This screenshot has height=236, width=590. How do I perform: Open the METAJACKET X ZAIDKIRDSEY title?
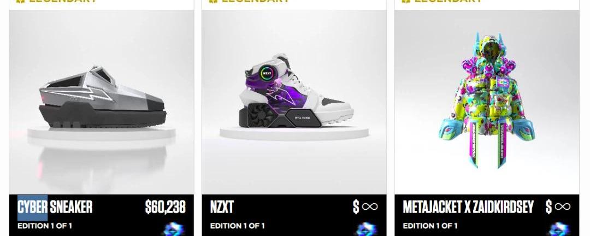point(468,207)
